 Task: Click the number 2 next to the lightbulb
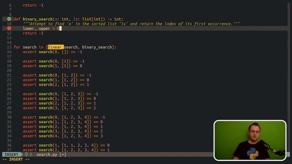(x=31, y=154)
